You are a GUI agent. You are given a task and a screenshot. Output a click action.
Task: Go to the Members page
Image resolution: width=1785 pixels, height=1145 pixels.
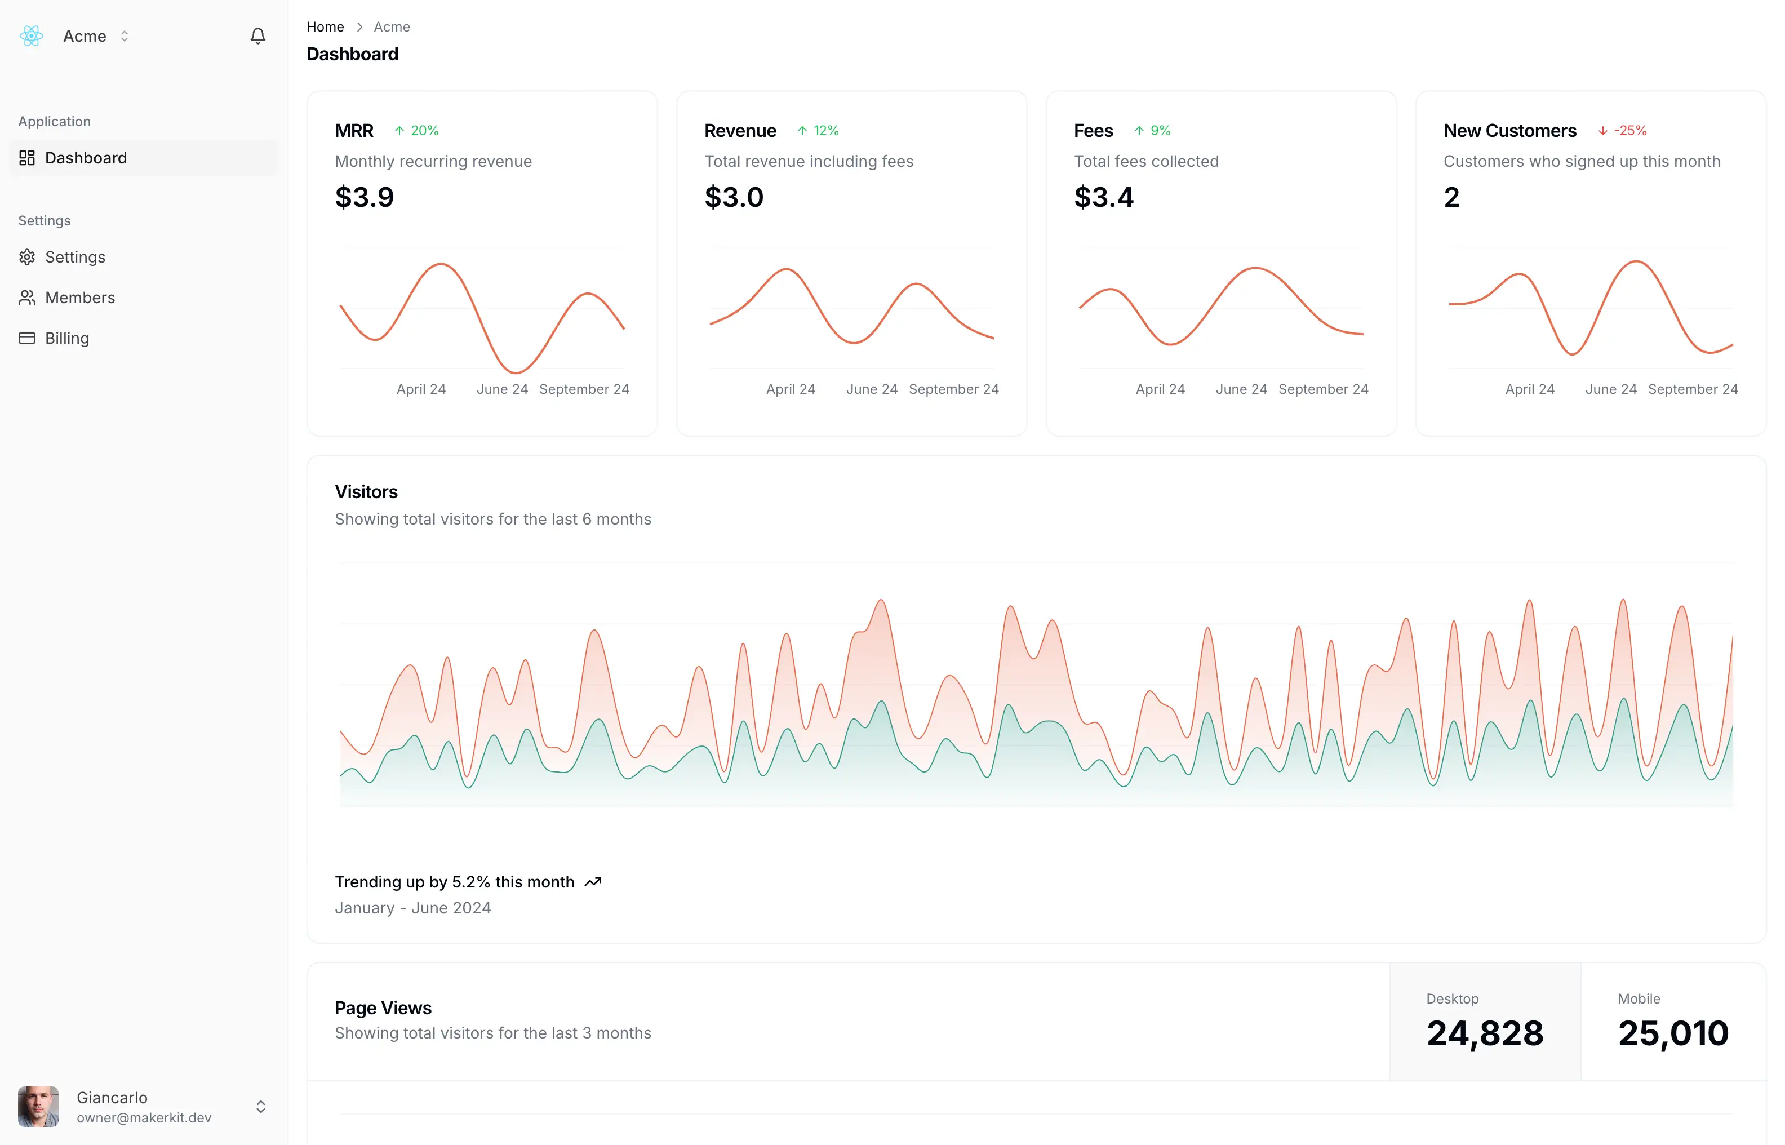point(144,298)
